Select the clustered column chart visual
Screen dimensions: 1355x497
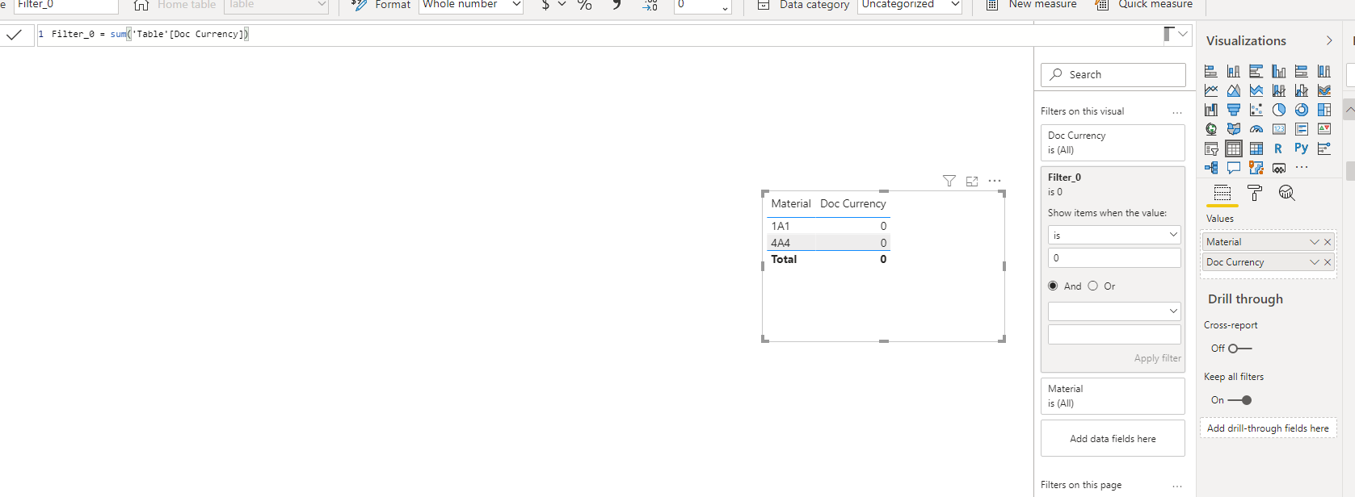coord(1278,71)
